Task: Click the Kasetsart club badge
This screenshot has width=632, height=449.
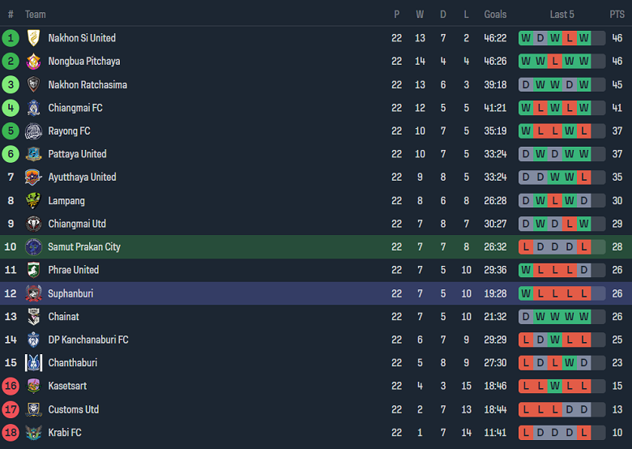Action: click(x=33, y=387)
